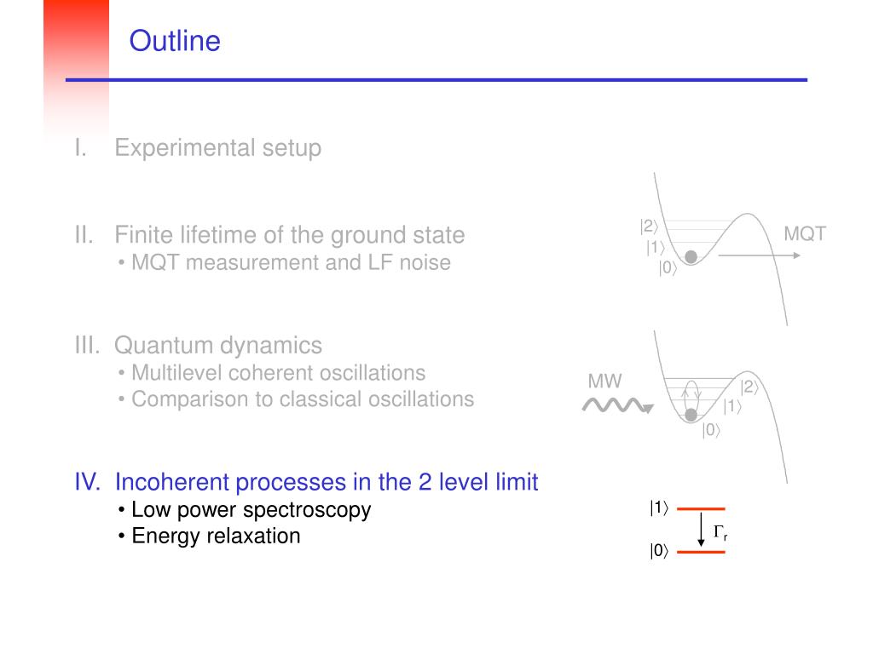Select the black downward relaxation arrow
The height and width of the screenshot is (654, 873).
point(701,530)
